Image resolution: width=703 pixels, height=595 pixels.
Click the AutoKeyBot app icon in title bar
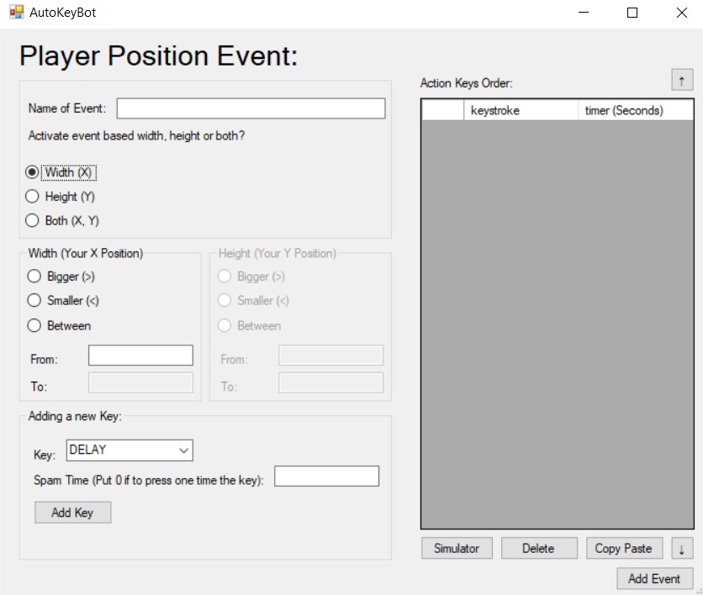[17, 12]
